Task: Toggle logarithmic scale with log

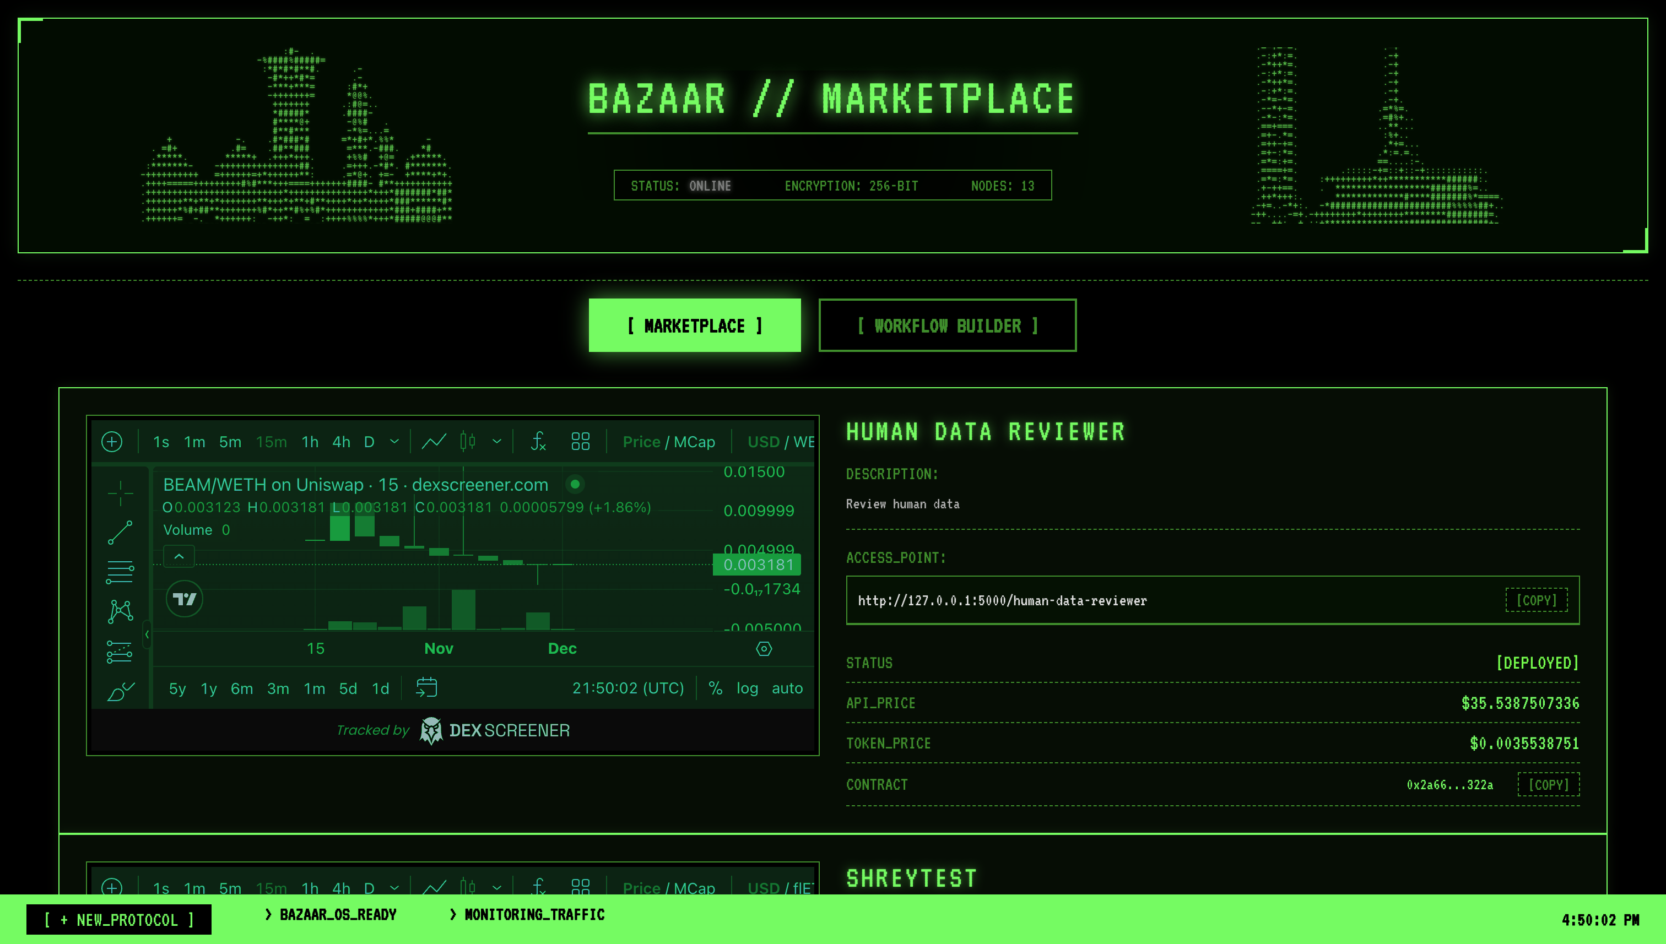Action: 747,688
